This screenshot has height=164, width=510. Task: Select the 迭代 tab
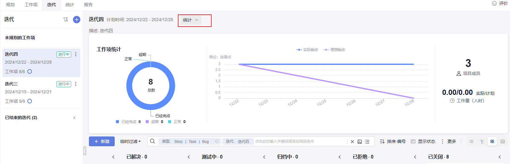[x=52, y=5]
